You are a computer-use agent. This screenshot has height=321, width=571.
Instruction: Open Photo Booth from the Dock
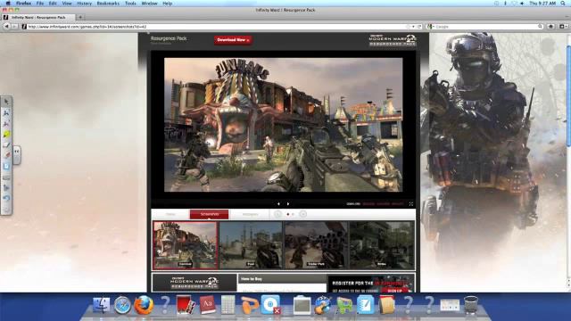(186, 305)
